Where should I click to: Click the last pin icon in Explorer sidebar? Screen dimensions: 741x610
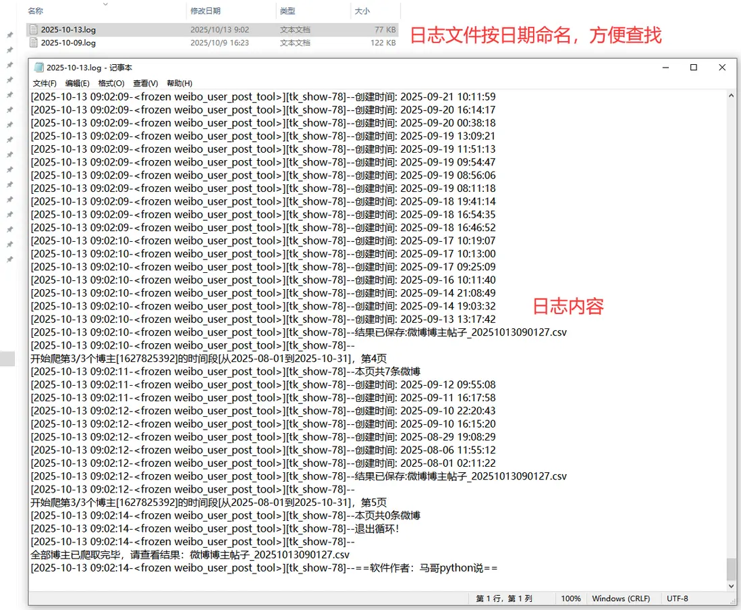pos(9,259)
